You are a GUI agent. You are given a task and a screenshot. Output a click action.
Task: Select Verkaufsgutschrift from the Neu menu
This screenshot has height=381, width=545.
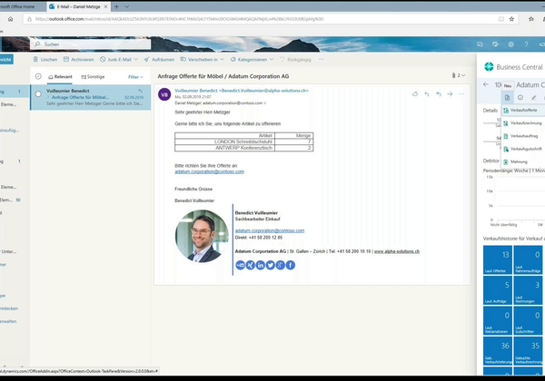coord(523,149)
